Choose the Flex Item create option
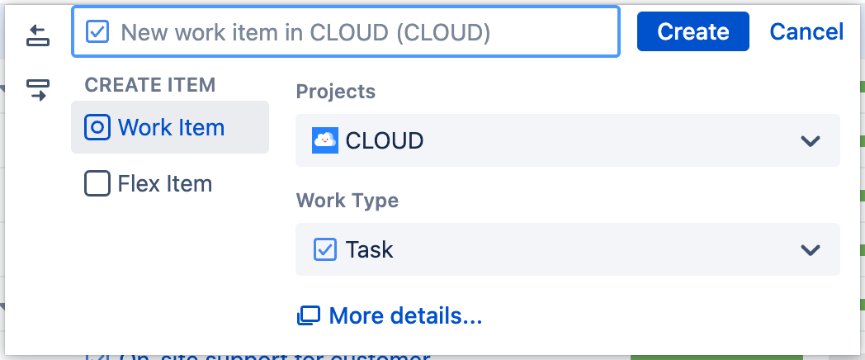Viewport: 865px width, 360px height. 164,183
